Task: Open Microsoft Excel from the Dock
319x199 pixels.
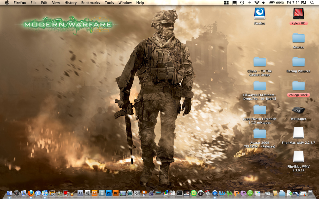Action: (x=229, y=193)
